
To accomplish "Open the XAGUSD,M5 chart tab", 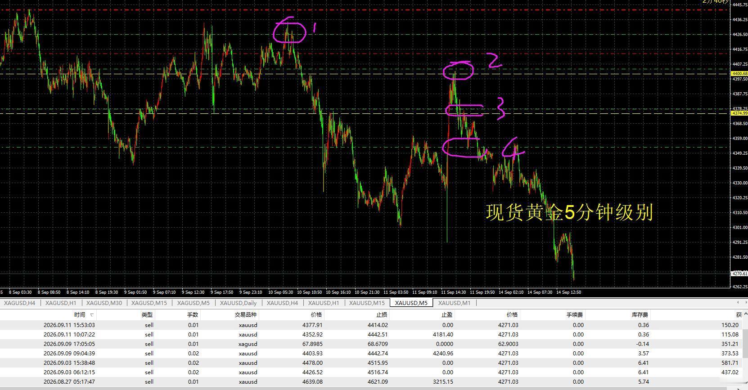I will coord(194,303).
